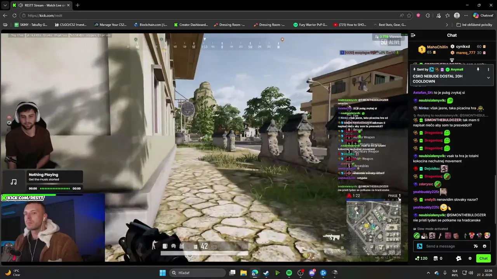Open Copilot Chatovať button
This screenshot has width=497, height=279.
click(x=483, y=15)
